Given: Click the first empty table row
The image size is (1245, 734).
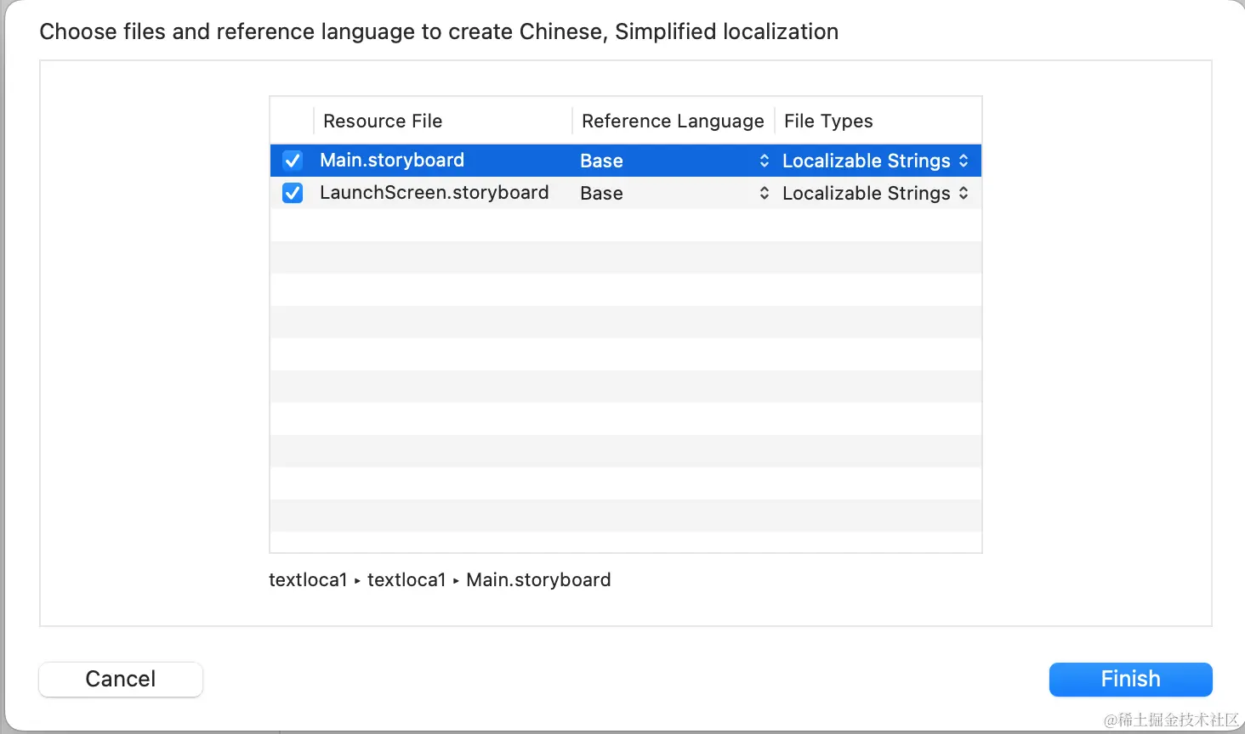Looking at the screenshot, I should coord(625,225).
